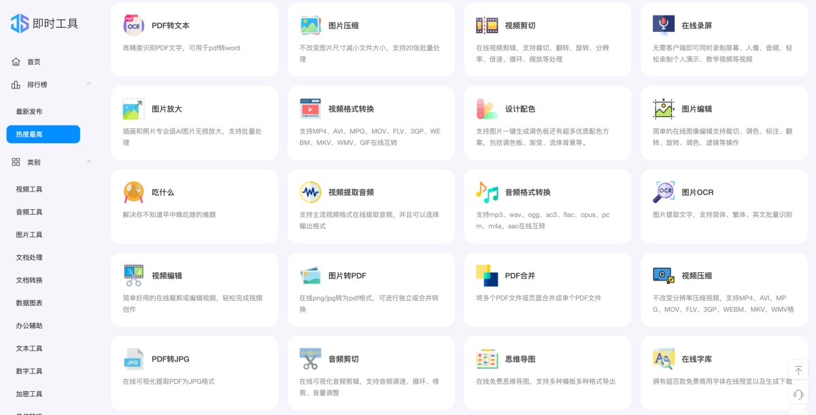
Task: Click the 首页 home icon
Action: [16, 62]
